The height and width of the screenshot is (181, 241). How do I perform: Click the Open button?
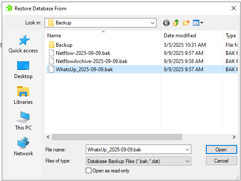(221, 149)
